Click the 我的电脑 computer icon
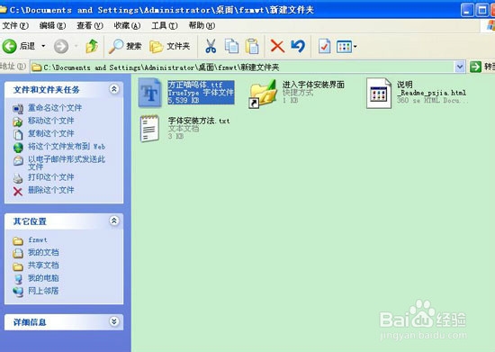 tap(18, 279)
